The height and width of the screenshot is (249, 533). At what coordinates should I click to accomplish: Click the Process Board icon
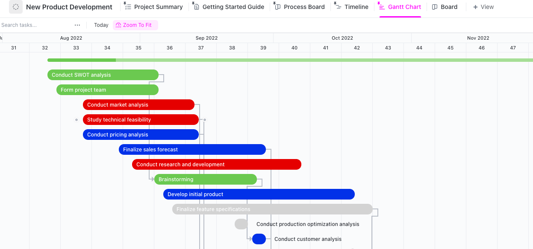[278, 7]
